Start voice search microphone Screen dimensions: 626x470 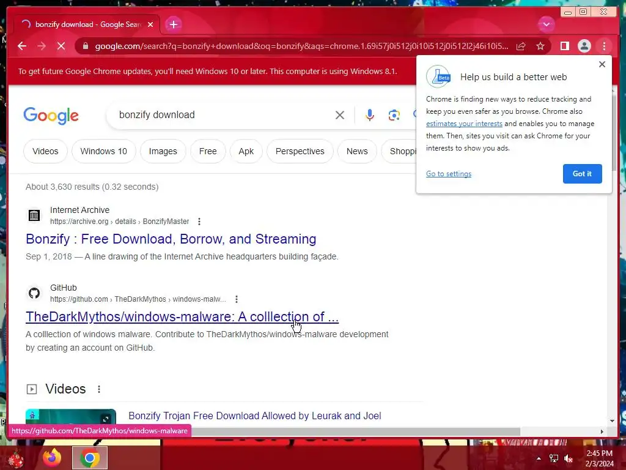(x=370, y=115)
